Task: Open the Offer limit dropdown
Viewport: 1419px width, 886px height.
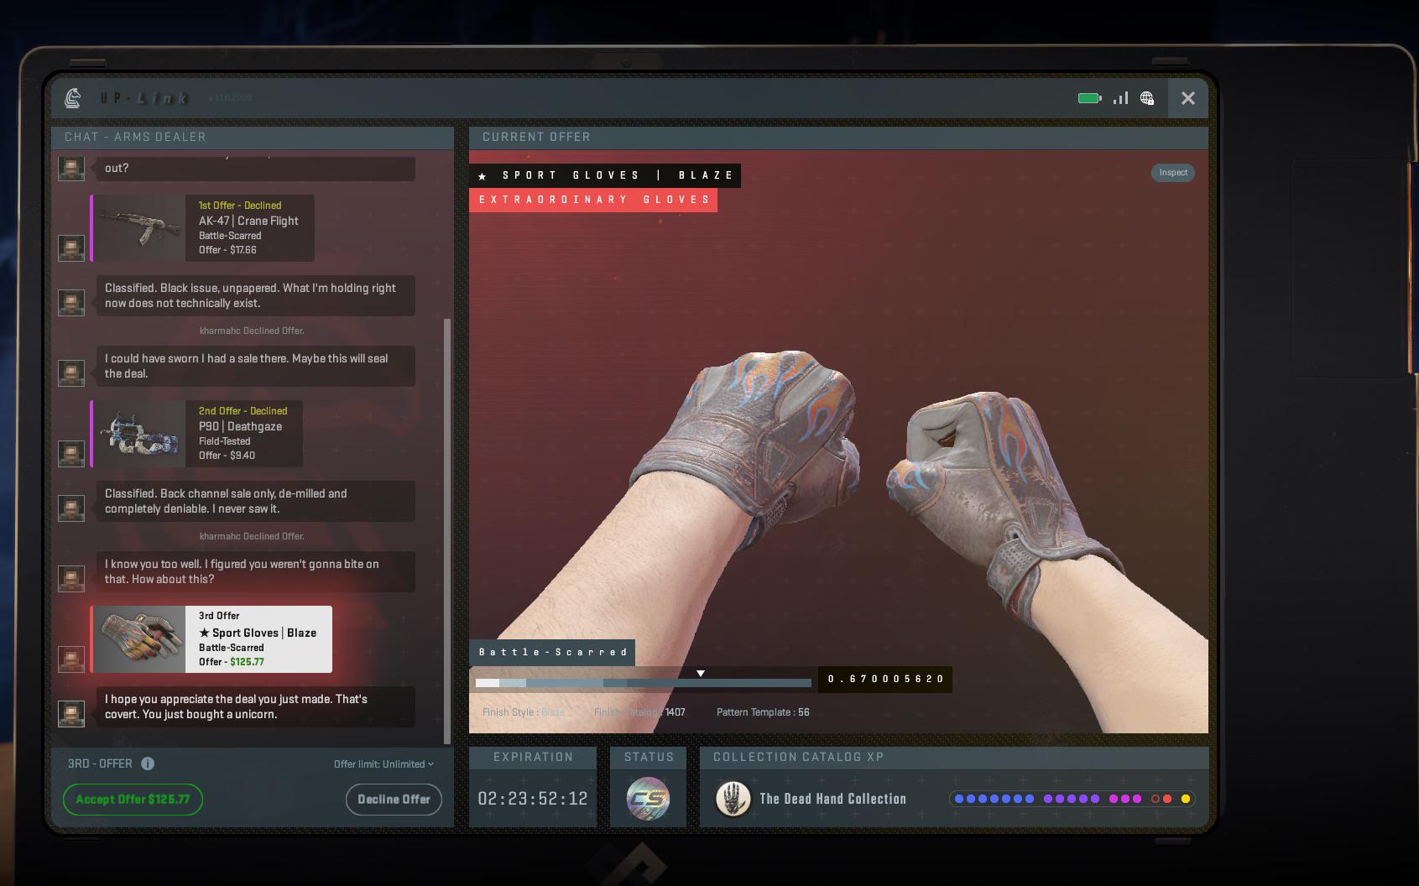Action: tap(383, 764)
